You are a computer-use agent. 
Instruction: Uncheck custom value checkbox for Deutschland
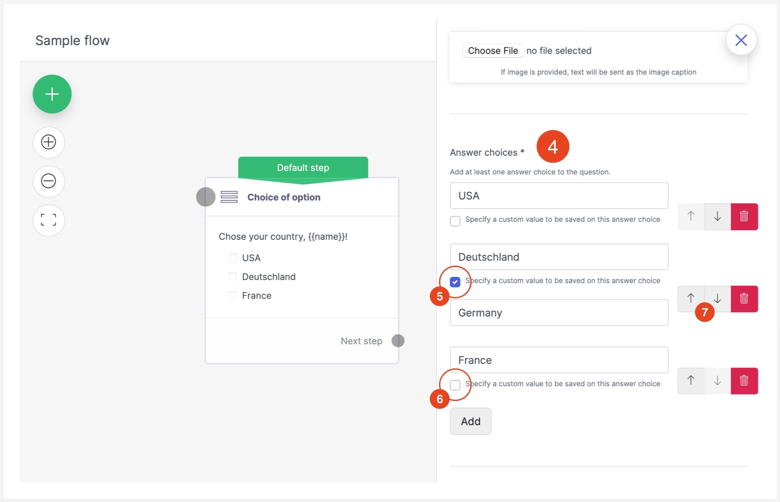[455, 282]
